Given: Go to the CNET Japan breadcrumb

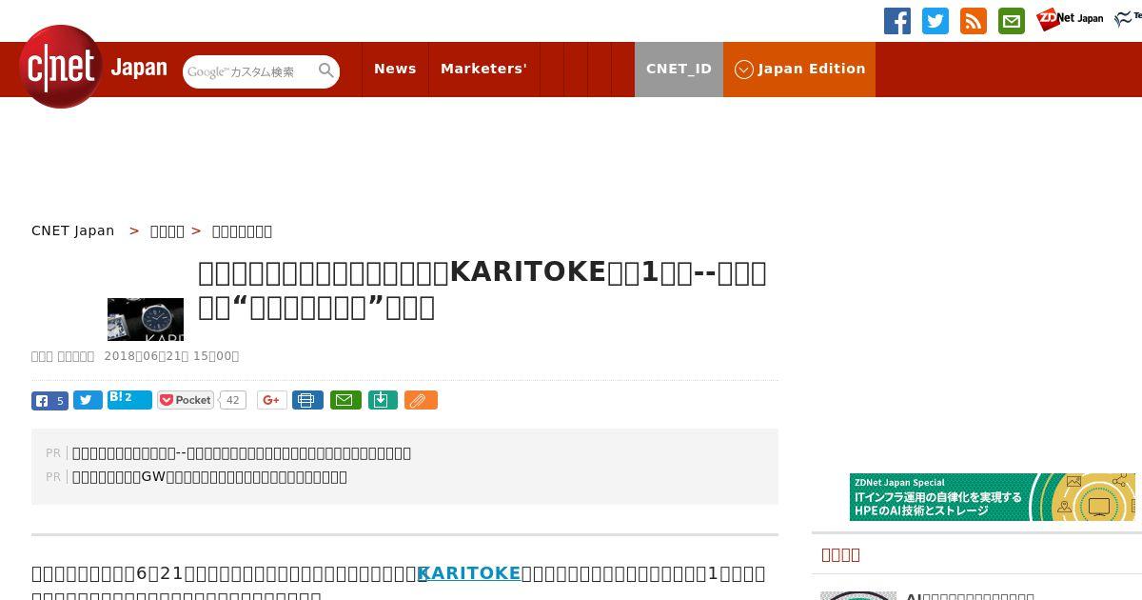Looking at the screenshot, I should [73, 230].
